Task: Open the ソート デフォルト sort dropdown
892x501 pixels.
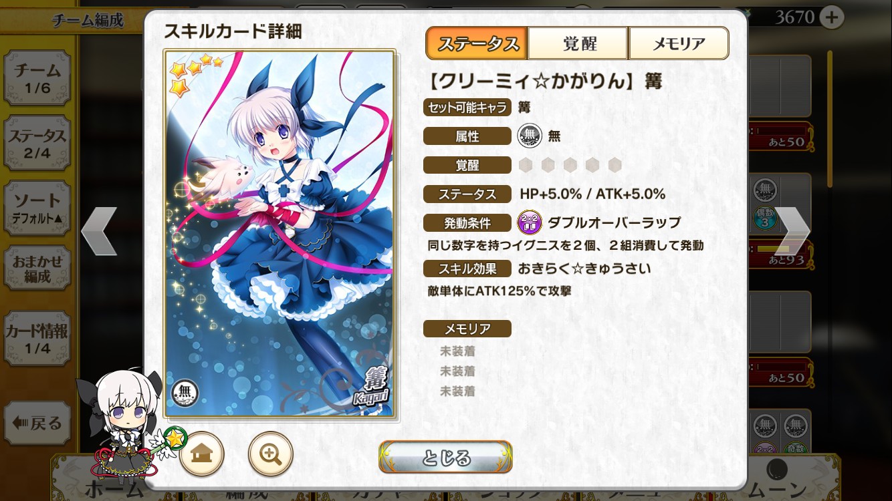Action: click(37, 208)
